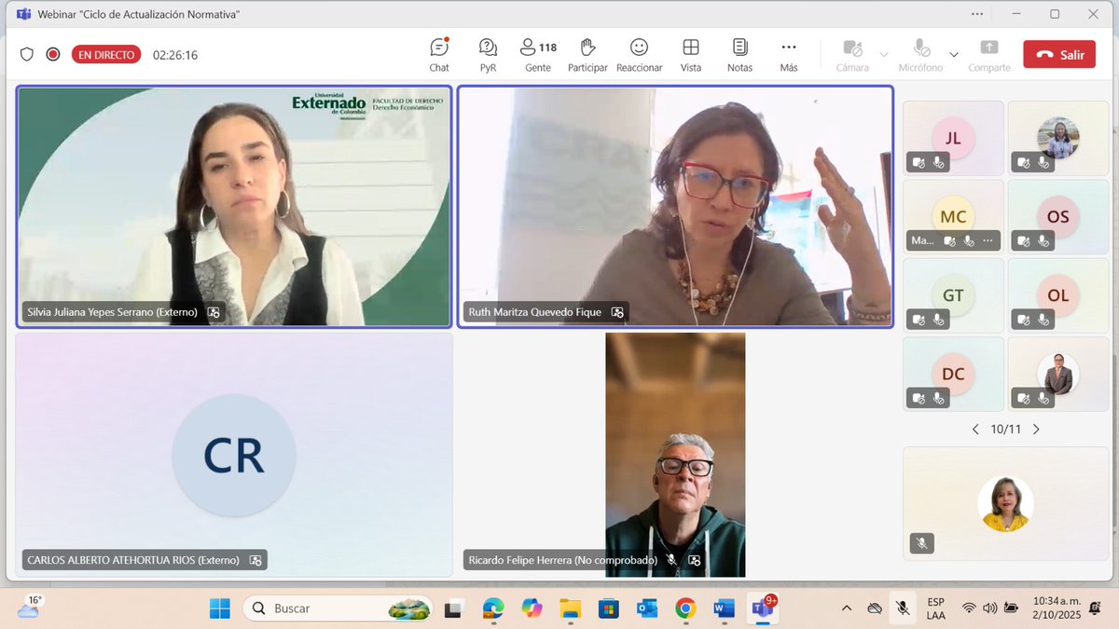This screenshot has width=1119, height=629.
Task: Go to next participants page
Action: (1036, 430)
